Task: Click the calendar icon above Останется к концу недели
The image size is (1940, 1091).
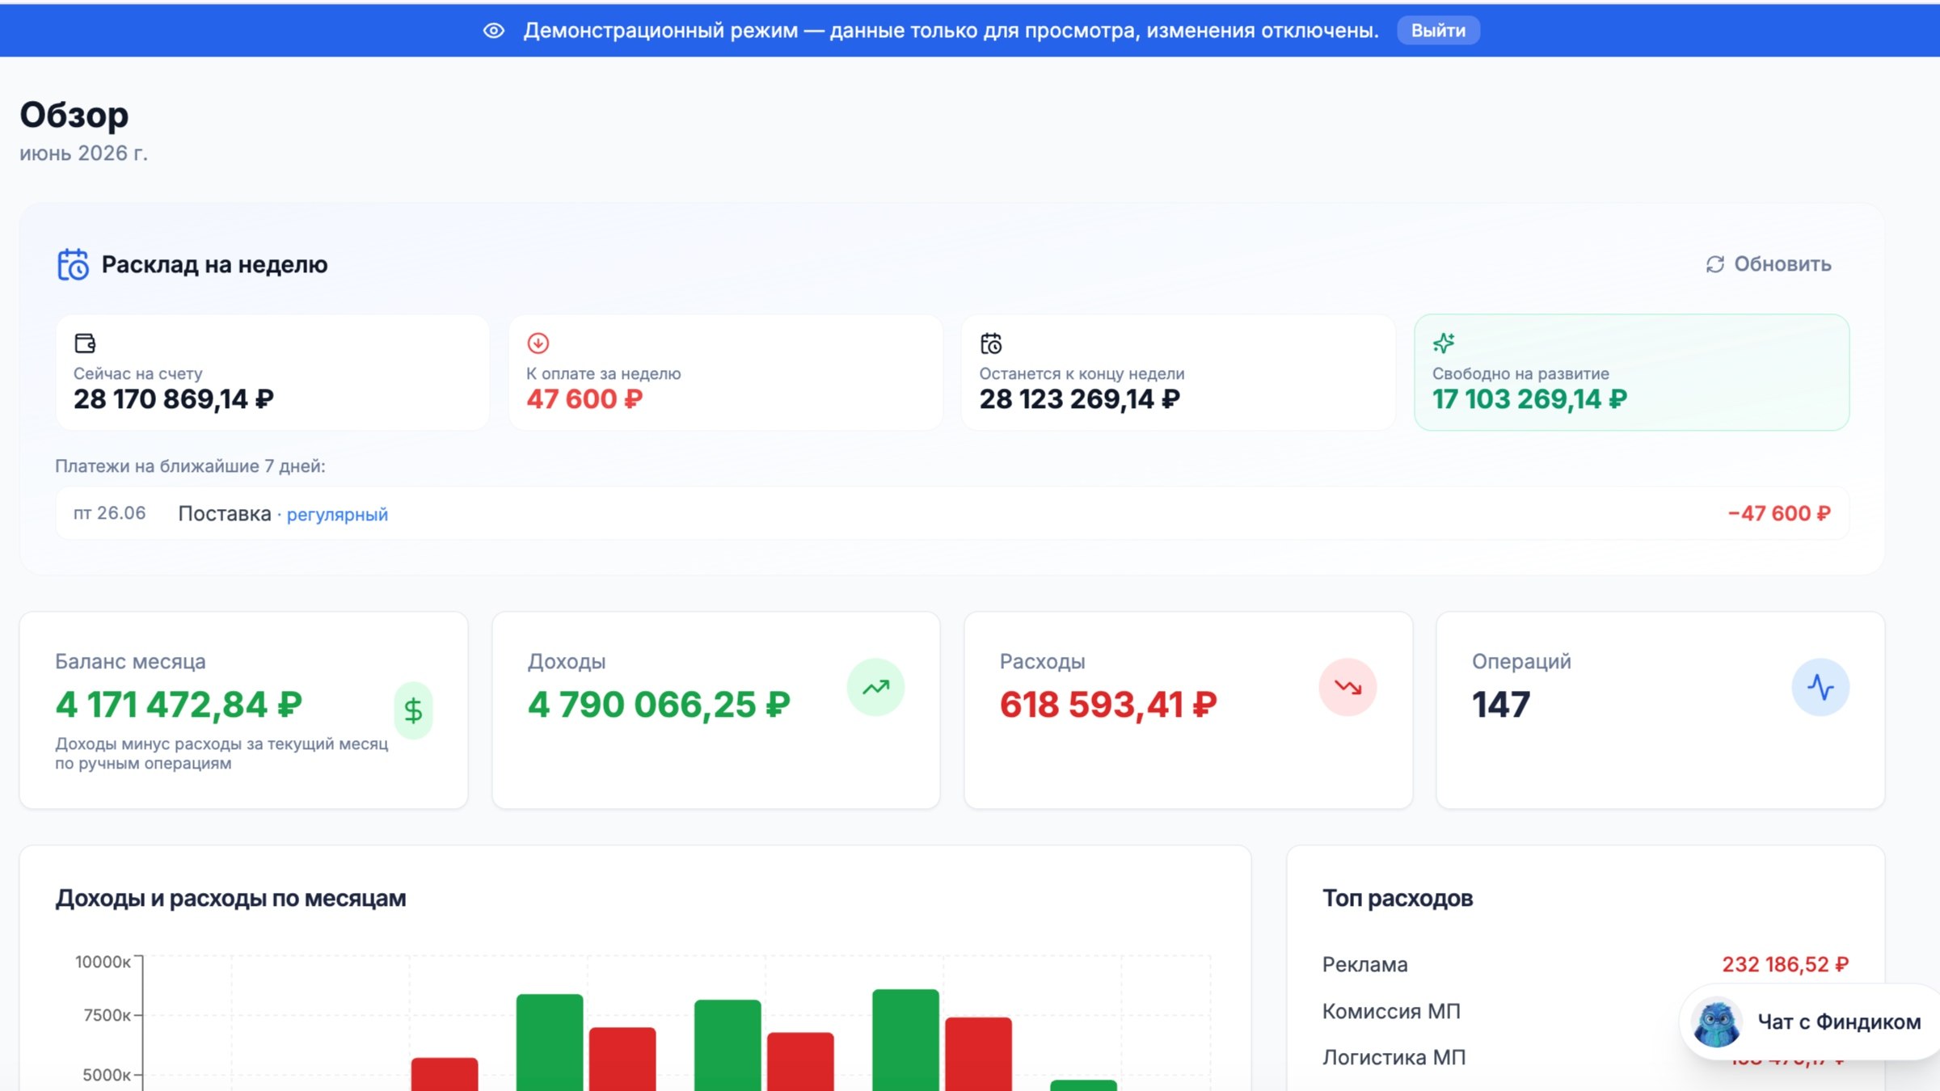Action: pyautogui.click(x=991, y=343)
